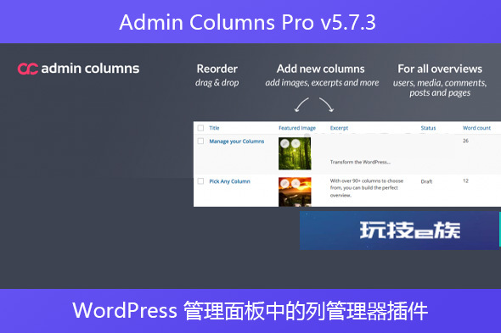Click the 玩技e族 blue banner
This screenshot has width=501, height=333.
coord(399,230)
